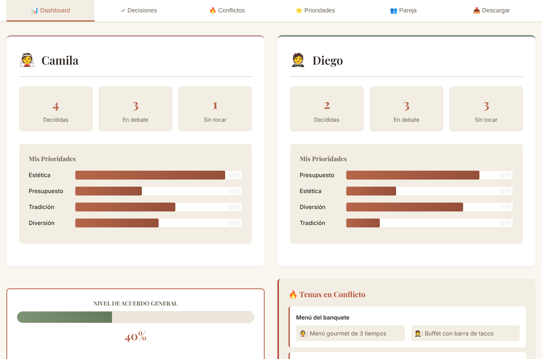The image size is (542, 359).
Task: Select Diego's En debate stat card
Action: tap(406, 109)
